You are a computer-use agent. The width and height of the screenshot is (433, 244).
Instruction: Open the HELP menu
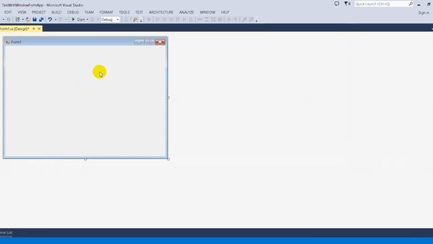coord(225,12)
